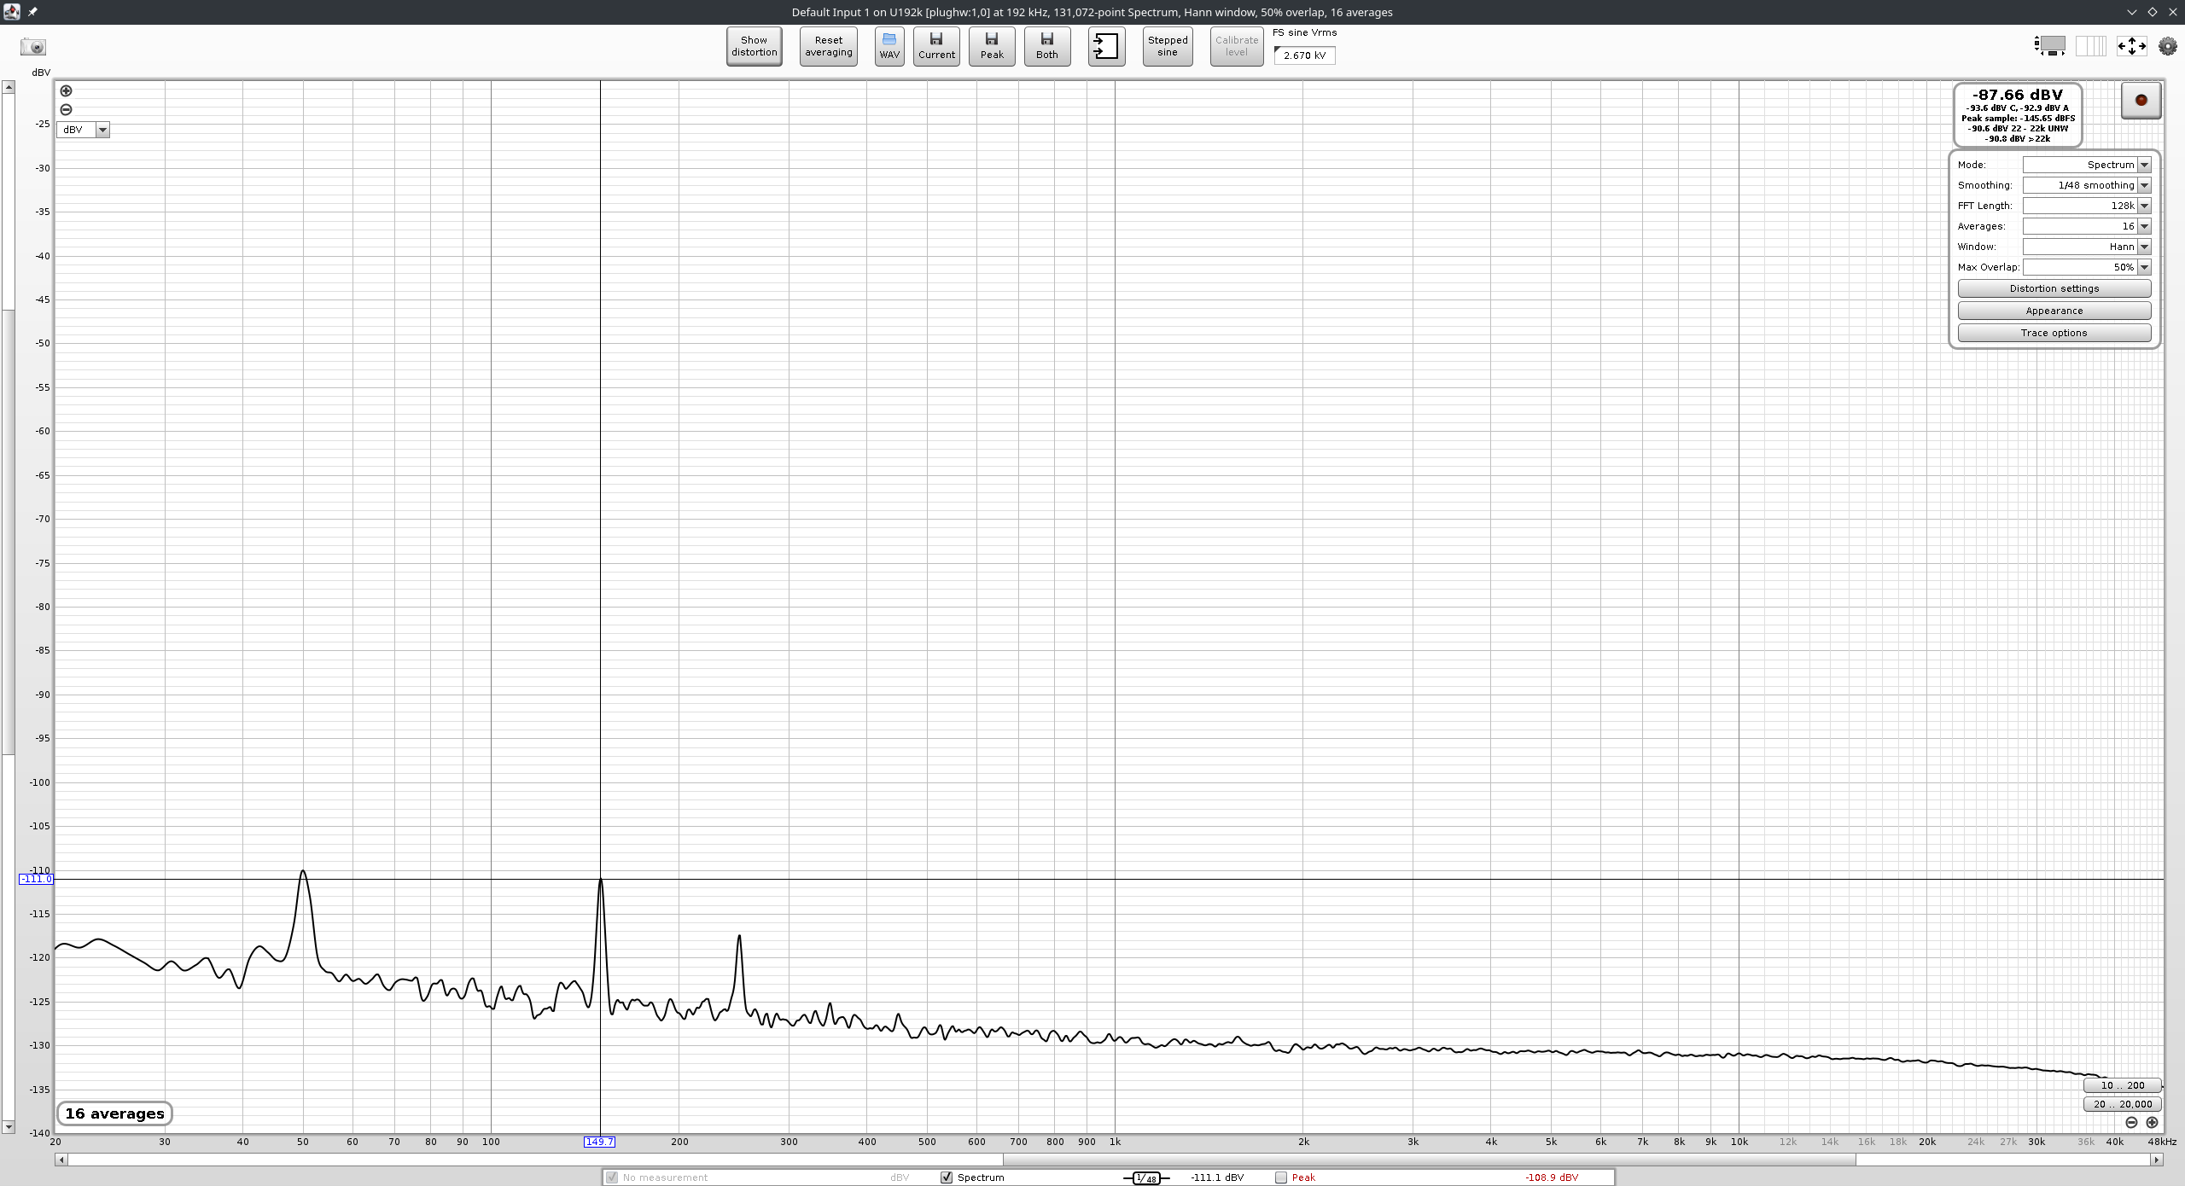Viewport: 2185px width, 1186px height.
Task: Open the Mode dropdown
Action: 2087,165
